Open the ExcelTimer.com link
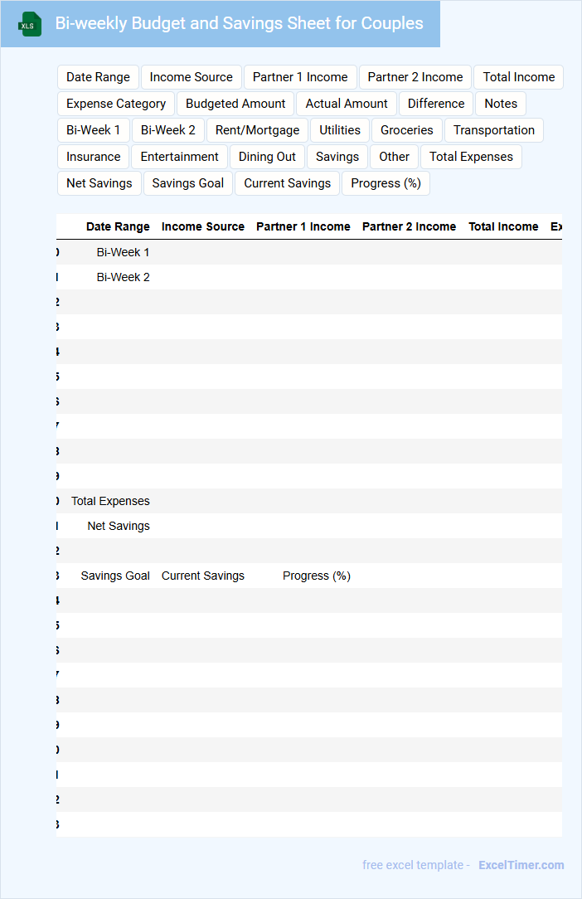This screenshot has height=899, width=582. click(521, 865)
